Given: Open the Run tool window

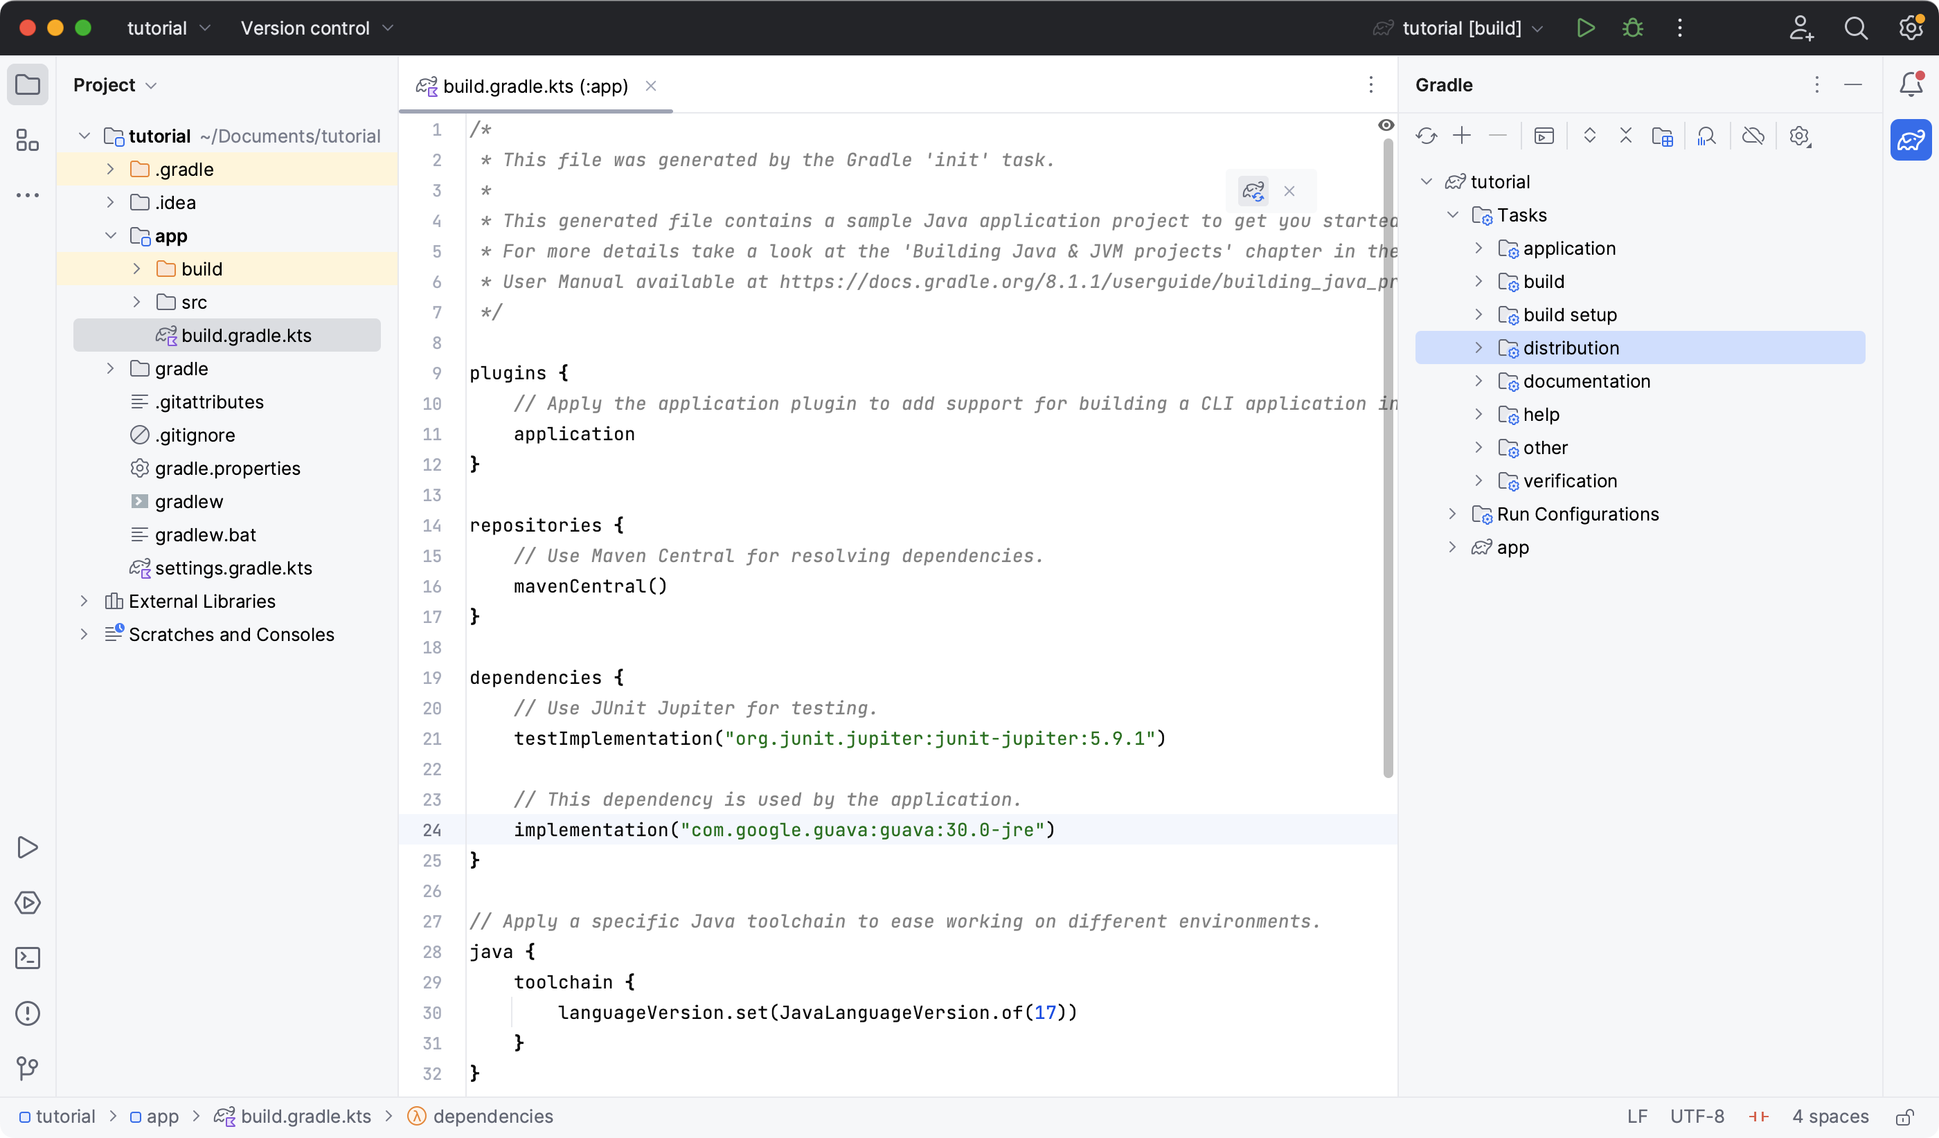Looking at the screenshot, I should [x=28, y=847].
